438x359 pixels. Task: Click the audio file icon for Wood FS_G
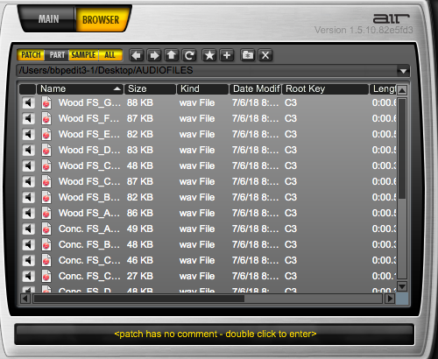(46, 102)
